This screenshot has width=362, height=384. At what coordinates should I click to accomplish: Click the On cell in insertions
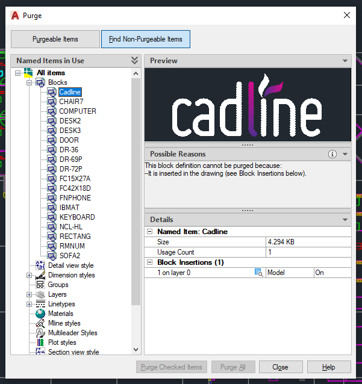pos(332,273)
